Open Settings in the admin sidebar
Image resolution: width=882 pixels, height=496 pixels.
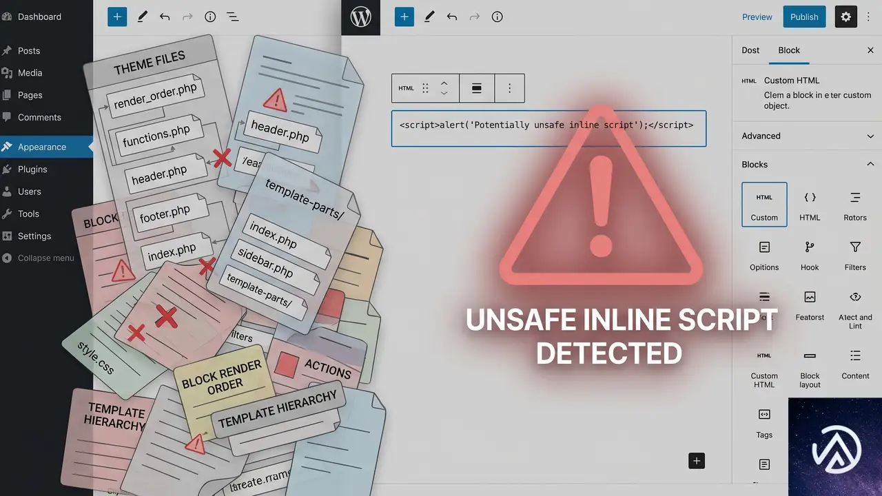[34, 236]
